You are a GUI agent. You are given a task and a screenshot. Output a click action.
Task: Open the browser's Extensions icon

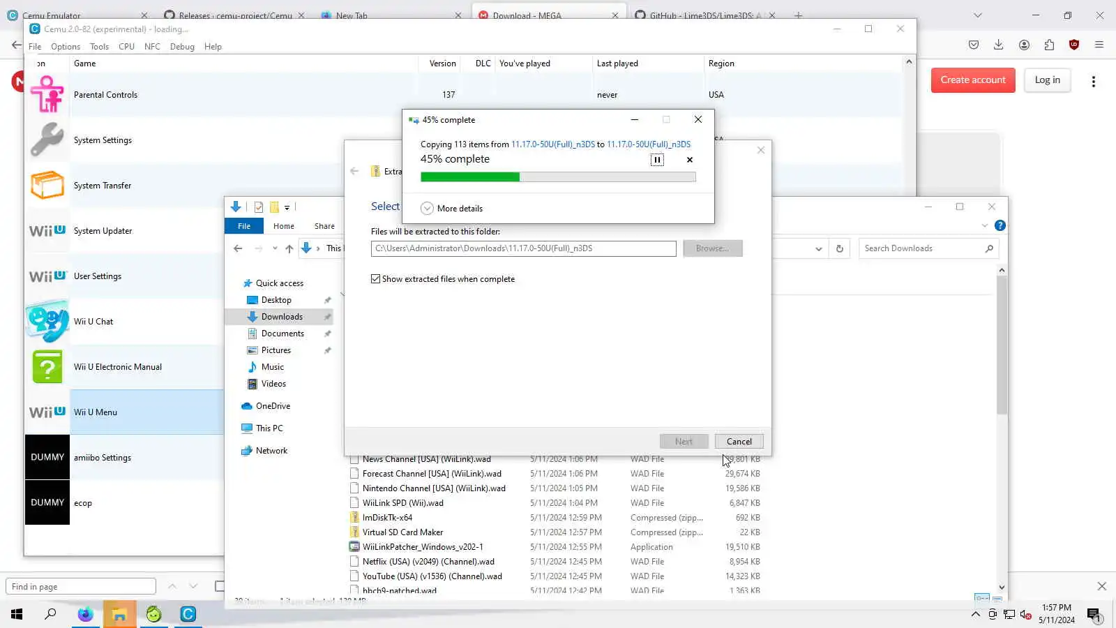(x=1049, y=45)
